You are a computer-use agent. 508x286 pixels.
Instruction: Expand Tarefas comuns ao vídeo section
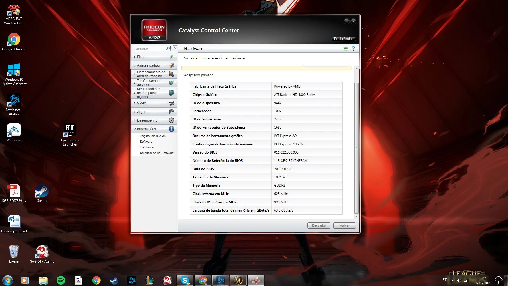(x=154, y=83)
